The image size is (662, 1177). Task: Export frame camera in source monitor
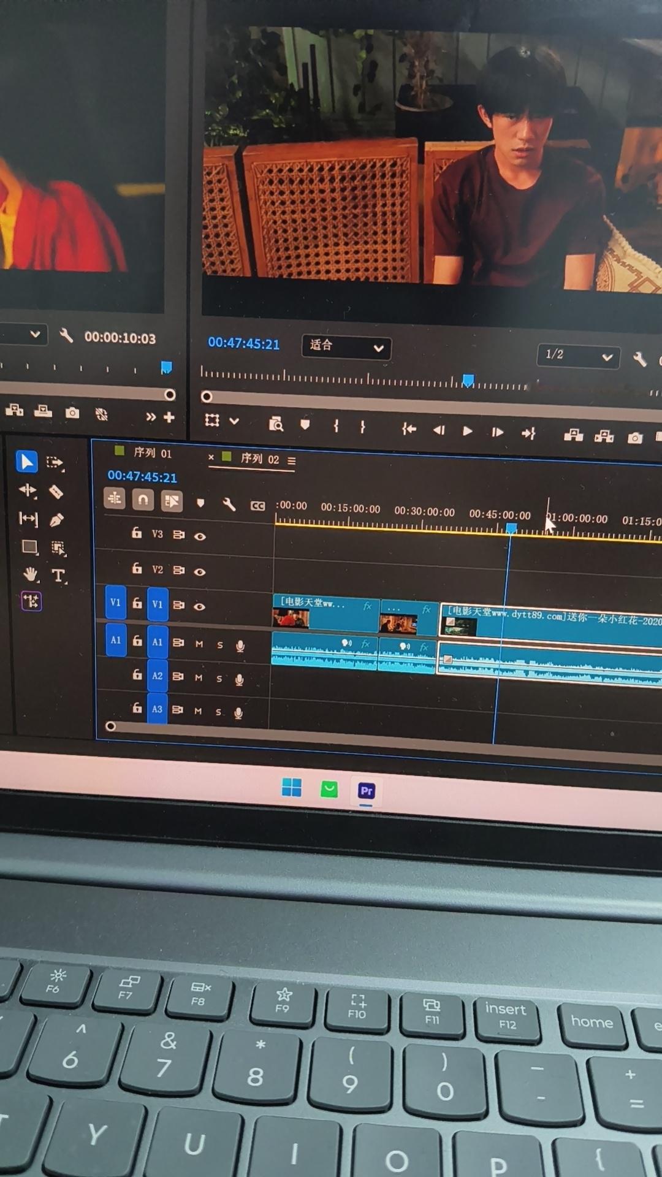point(72,413)
